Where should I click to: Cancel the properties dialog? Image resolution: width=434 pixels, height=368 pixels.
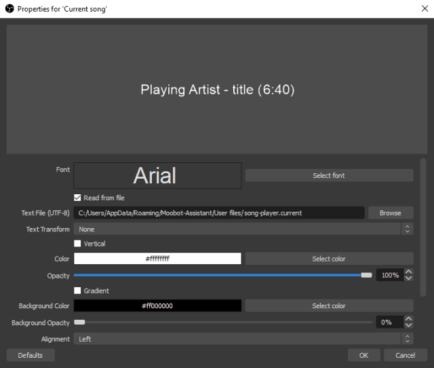pos(406,355)
